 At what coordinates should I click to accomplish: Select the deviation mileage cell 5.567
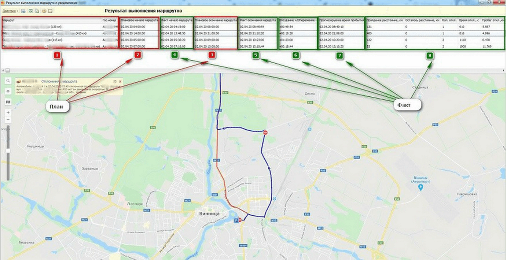(493, 27)
